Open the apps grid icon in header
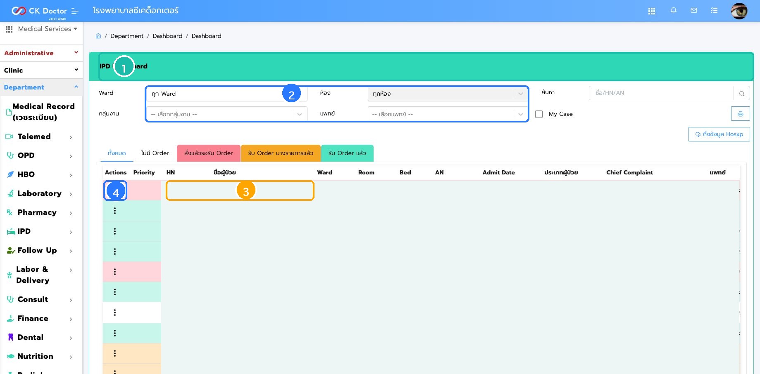 652,11
